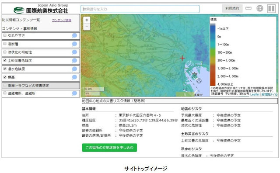This screenshot has width=280, height=173.
Task: Open the ruler measurement tool icon
Action: coord(248,8)
